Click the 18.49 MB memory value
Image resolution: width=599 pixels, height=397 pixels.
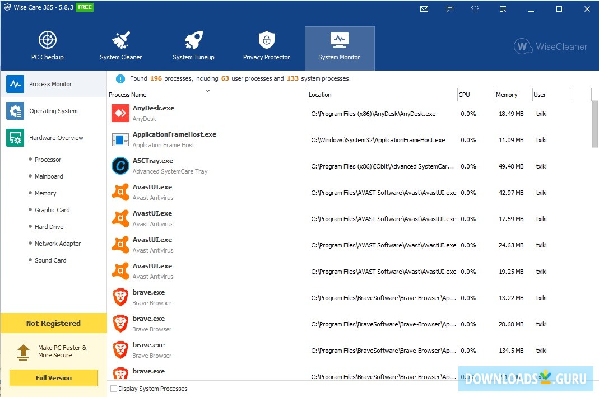click(x=511, y=114)
